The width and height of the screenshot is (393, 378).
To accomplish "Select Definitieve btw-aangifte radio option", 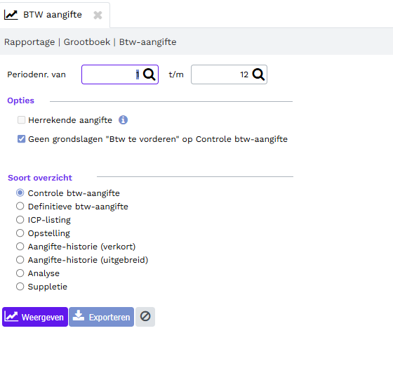I will (20, 207).
